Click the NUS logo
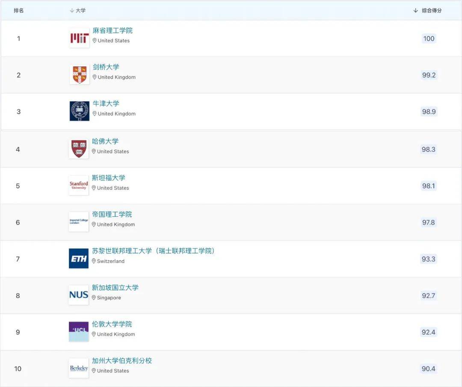Screen dimensions: 462x387 [79, 295]
